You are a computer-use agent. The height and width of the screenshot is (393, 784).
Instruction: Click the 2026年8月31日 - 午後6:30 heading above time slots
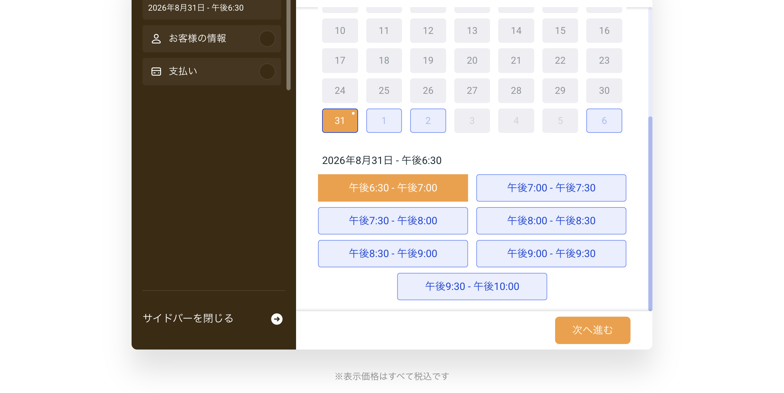(x=382, y=160)
